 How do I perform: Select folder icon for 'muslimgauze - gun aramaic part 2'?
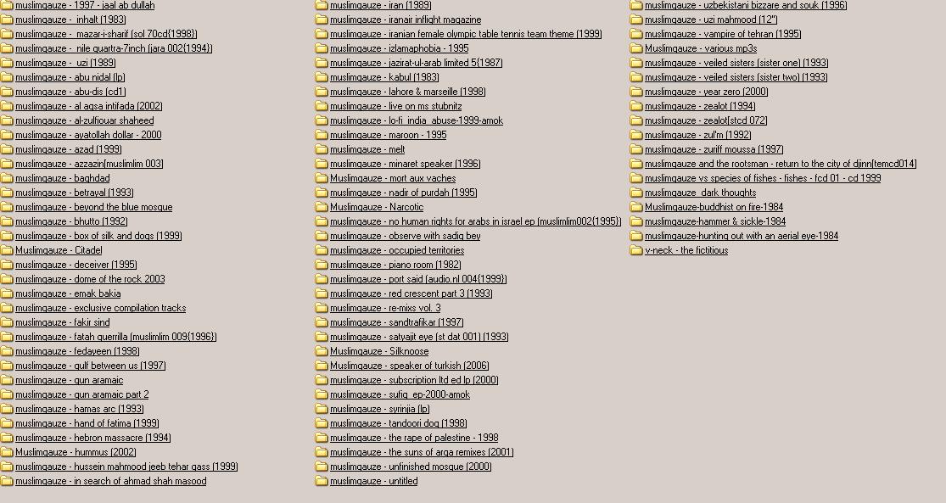[x=7, y=394]
